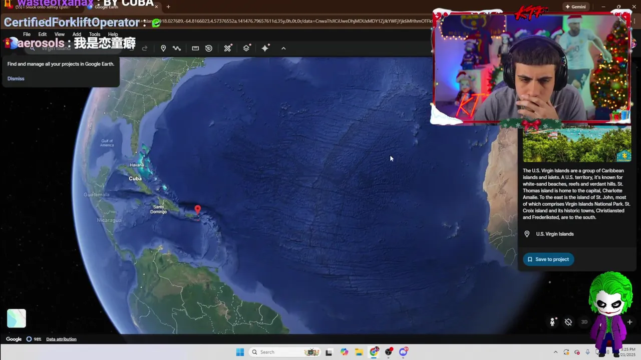Screen dimensions: 641x360
Task: Dismiss the projects tip popup
Action: click(16, 78)
